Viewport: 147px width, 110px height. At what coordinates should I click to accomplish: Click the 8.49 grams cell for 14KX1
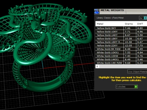(130, 59)
